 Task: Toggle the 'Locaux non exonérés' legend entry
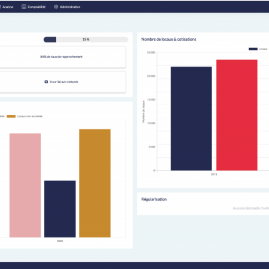[x=25, y=116]
